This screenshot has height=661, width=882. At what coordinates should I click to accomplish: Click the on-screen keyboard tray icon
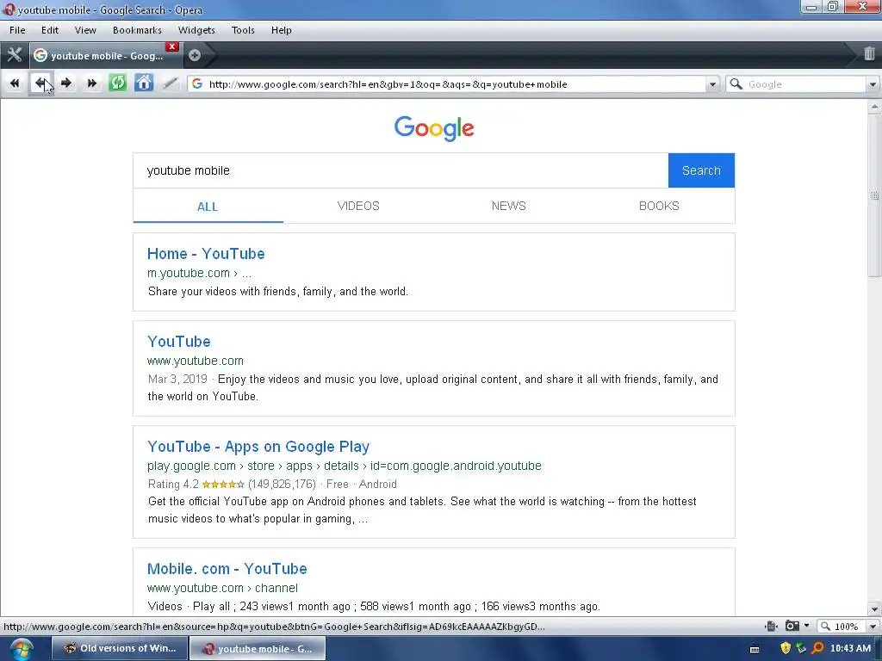click(x=755, y=649)
